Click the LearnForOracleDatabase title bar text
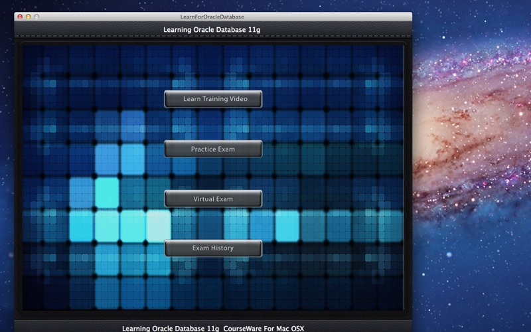Image resolution: width=531 pixels, height=332 pixels. tap(212, 17)
